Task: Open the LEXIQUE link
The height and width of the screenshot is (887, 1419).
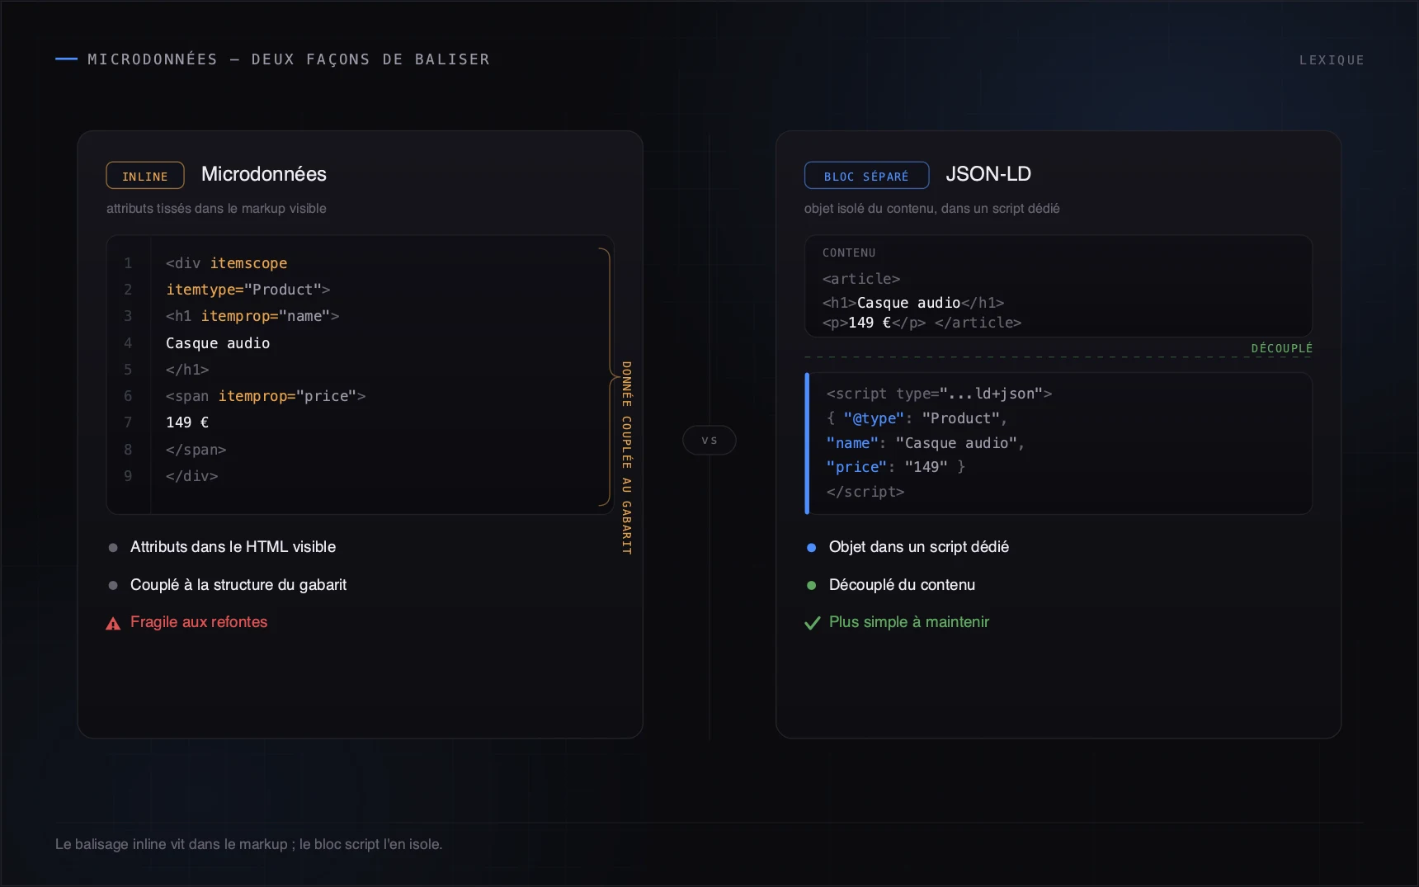Action: point(1332,60)
